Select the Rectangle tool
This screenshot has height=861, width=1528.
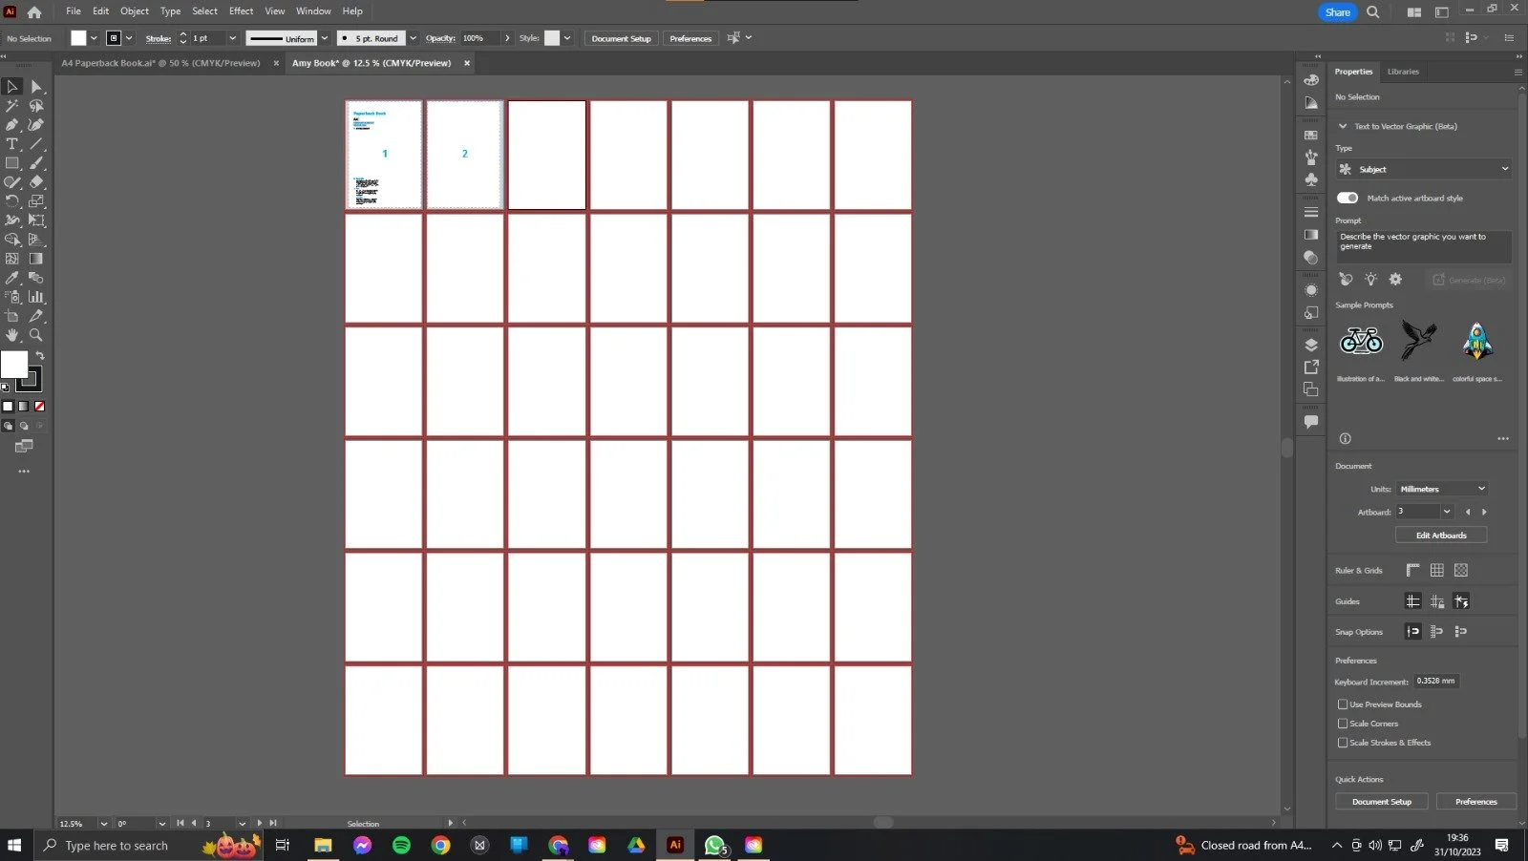pos(12,163)
